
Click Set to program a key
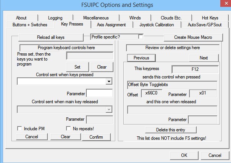(x=78, y=67)
